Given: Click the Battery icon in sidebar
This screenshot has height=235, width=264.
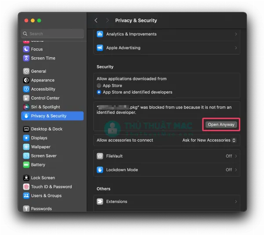Looking at the screenshot, I should pyautogui.click(x=26, y=165).
